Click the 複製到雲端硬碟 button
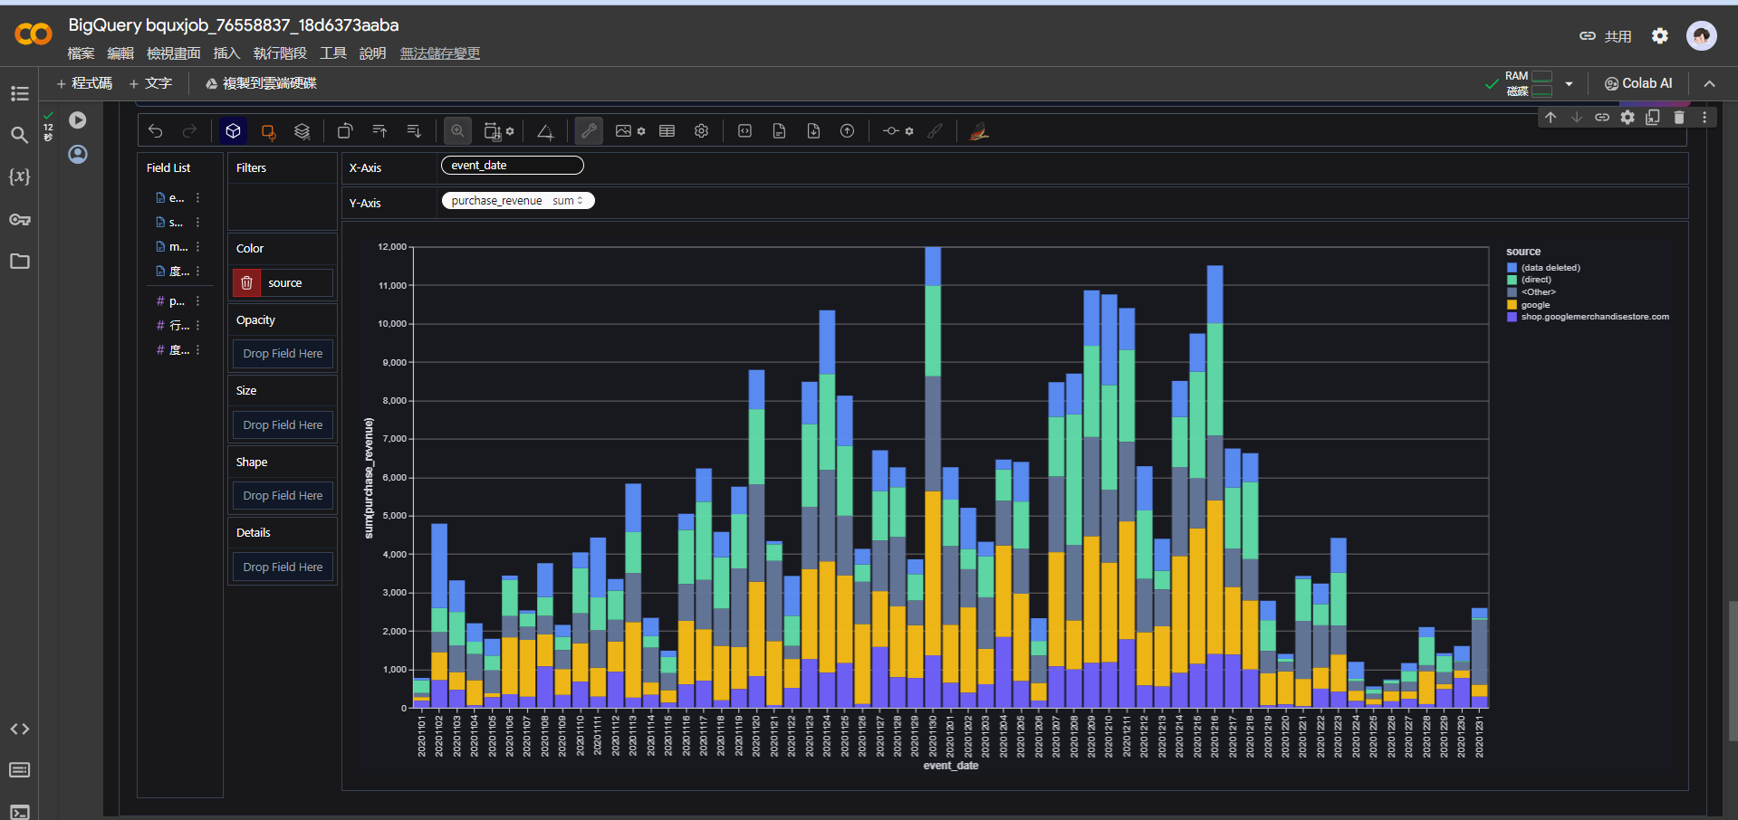 pyautogui.click(x=261, y=83)
